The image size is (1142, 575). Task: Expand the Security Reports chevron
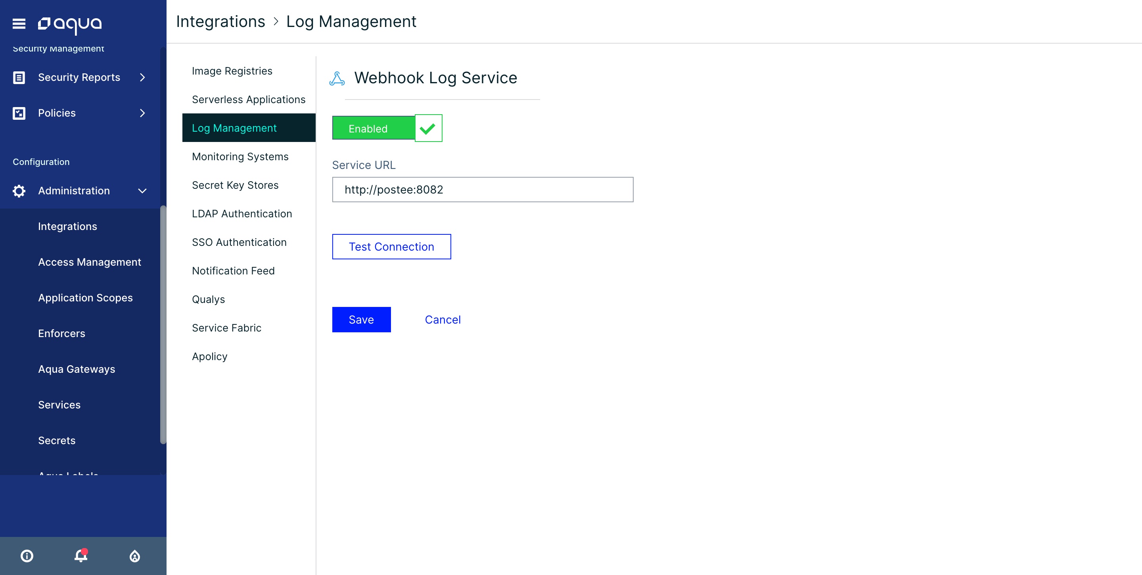coord(142,78)
